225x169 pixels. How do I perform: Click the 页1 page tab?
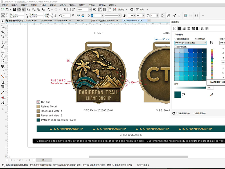coord(44,160)
